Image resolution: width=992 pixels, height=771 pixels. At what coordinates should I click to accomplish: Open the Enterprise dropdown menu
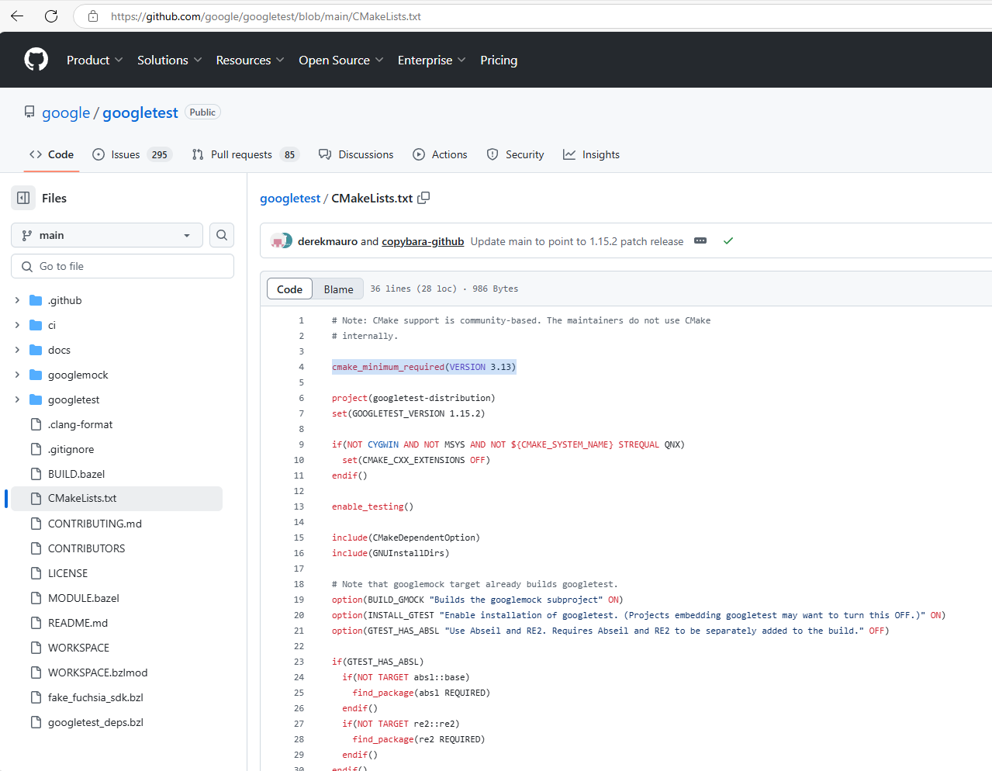tap(432, 60)
